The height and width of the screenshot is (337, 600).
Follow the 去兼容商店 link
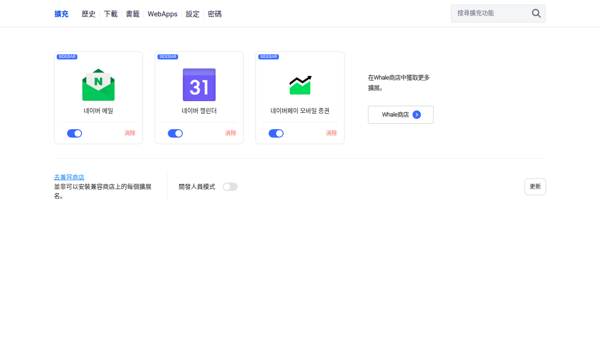tap(69, 177)
